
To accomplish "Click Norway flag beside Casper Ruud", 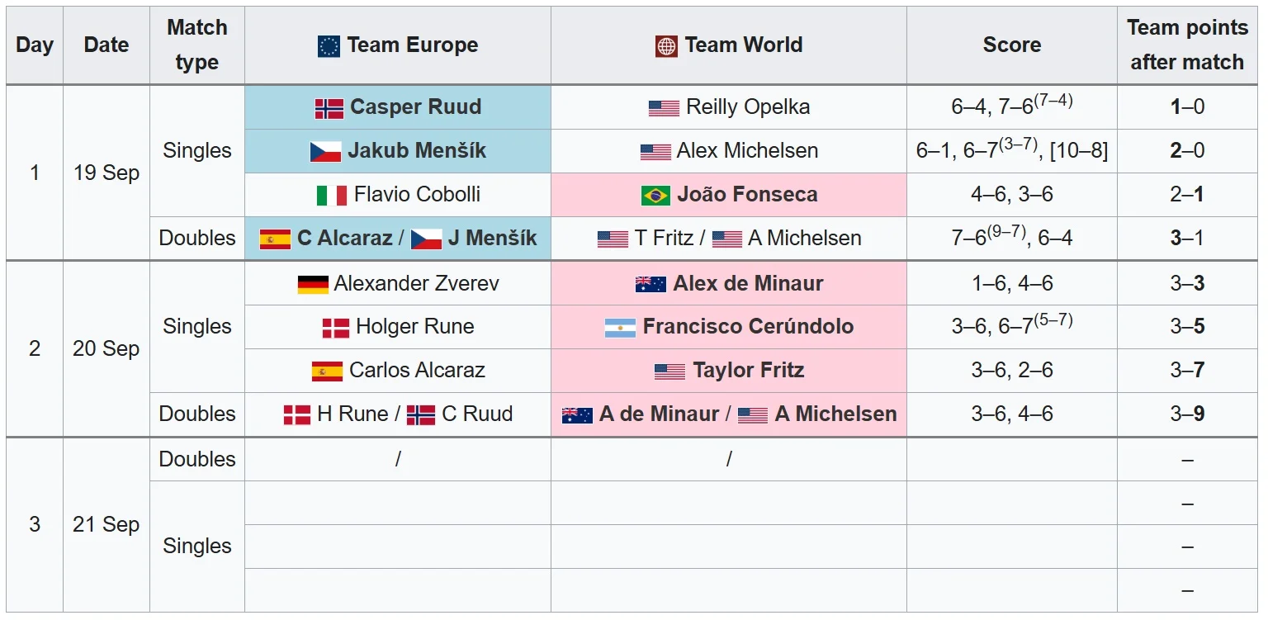I will coord(329,108).
